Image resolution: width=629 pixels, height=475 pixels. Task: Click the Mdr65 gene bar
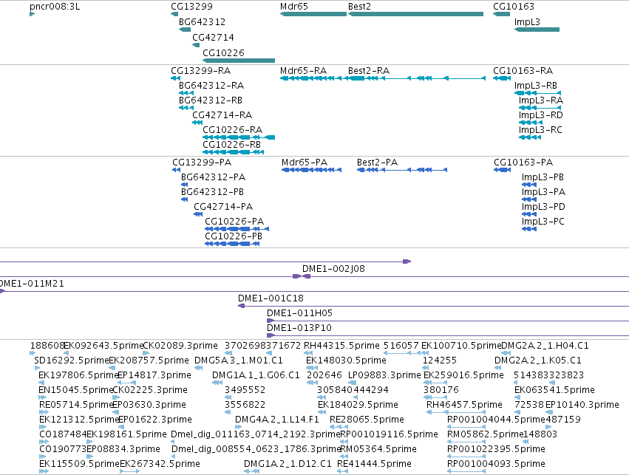coord(313,14)
